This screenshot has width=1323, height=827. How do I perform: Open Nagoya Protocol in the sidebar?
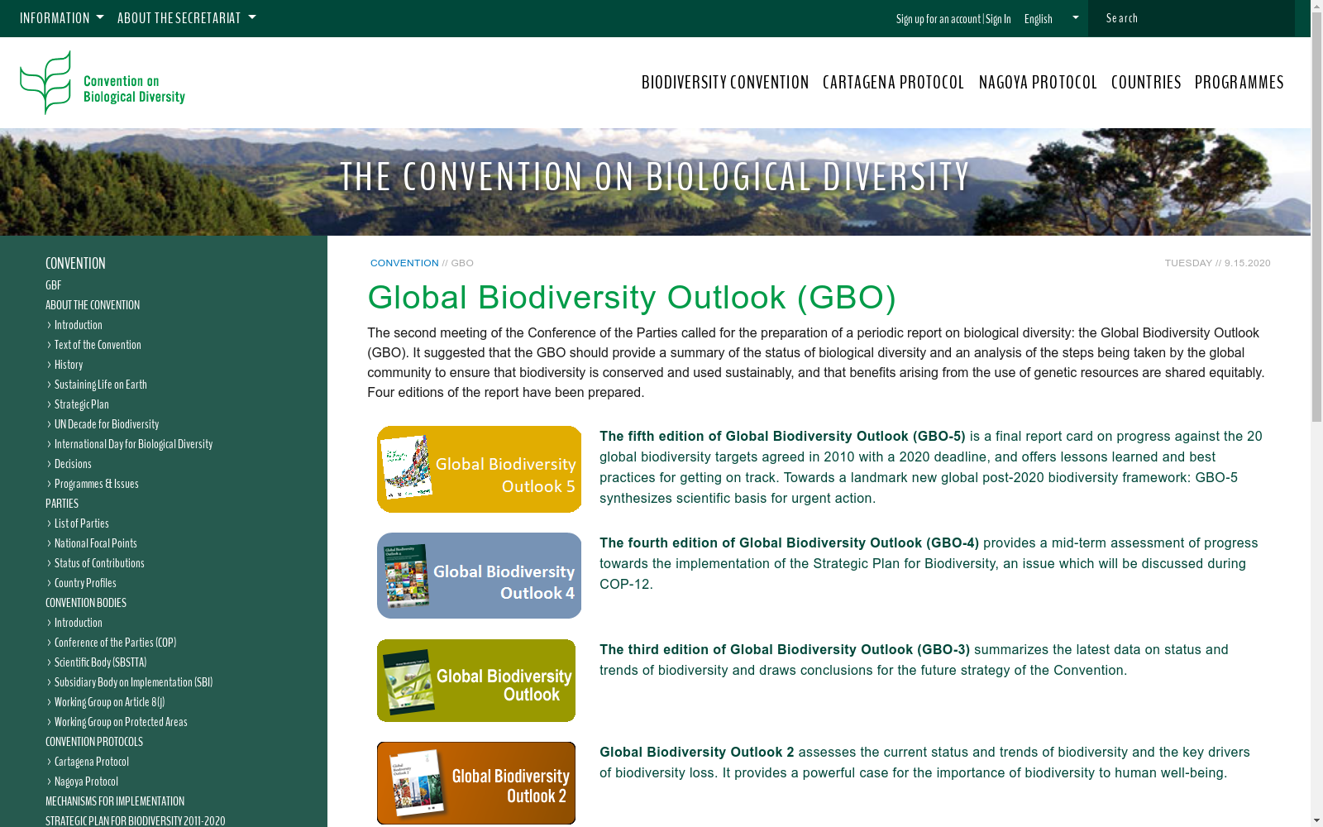(x=86, y=782)
